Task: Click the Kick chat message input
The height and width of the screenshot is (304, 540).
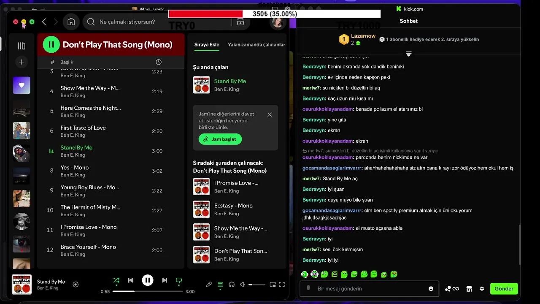Action: [x=369, y=289]
